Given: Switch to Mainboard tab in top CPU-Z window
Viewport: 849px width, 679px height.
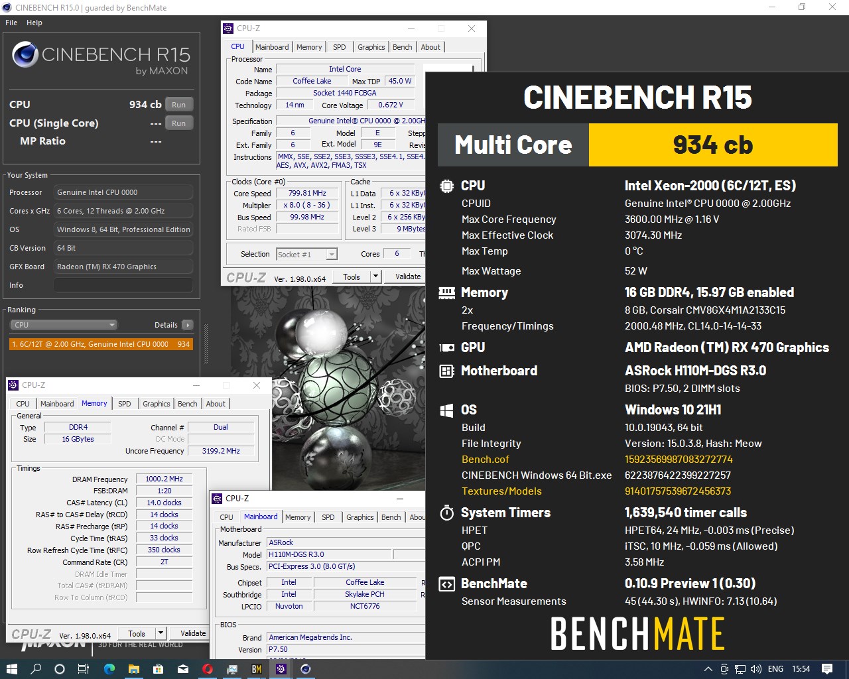Looking at the screenshot, I should (x=272, y=47).
